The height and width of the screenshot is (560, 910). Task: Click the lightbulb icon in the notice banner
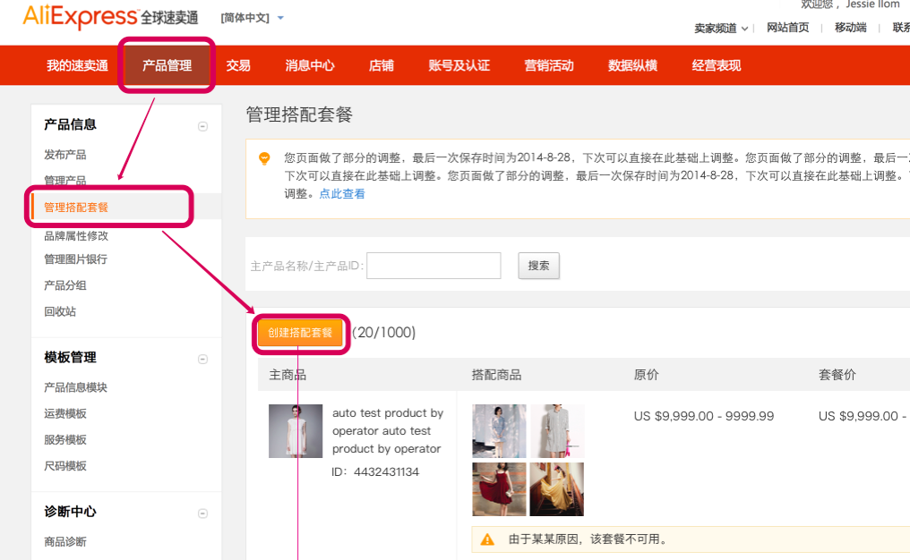(x=265, y=158)
